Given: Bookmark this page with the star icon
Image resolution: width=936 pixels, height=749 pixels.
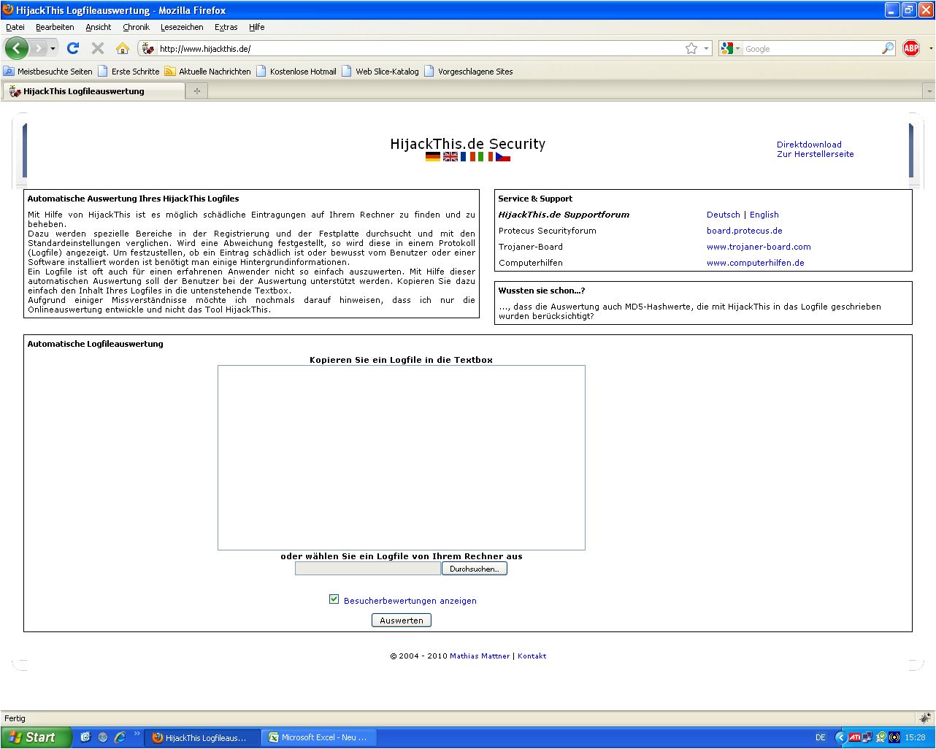Looking at the screenshot, I should (x=691, y=48).
